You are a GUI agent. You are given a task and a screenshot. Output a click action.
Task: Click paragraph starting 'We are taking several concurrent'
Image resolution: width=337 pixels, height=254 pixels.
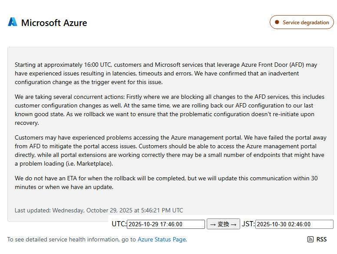coord(169,110)
